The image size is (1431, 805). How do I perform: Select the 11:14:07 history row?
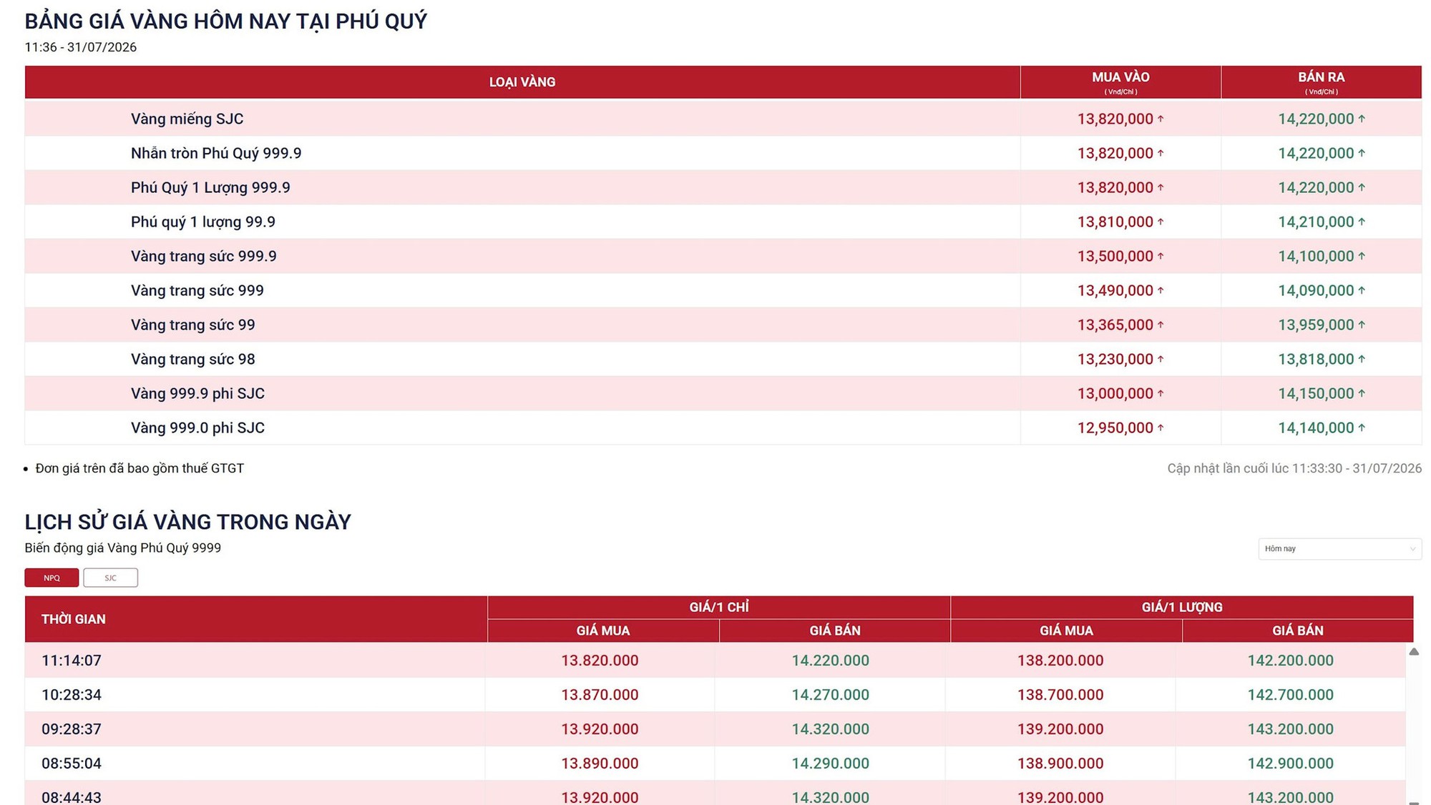(715, 661)
